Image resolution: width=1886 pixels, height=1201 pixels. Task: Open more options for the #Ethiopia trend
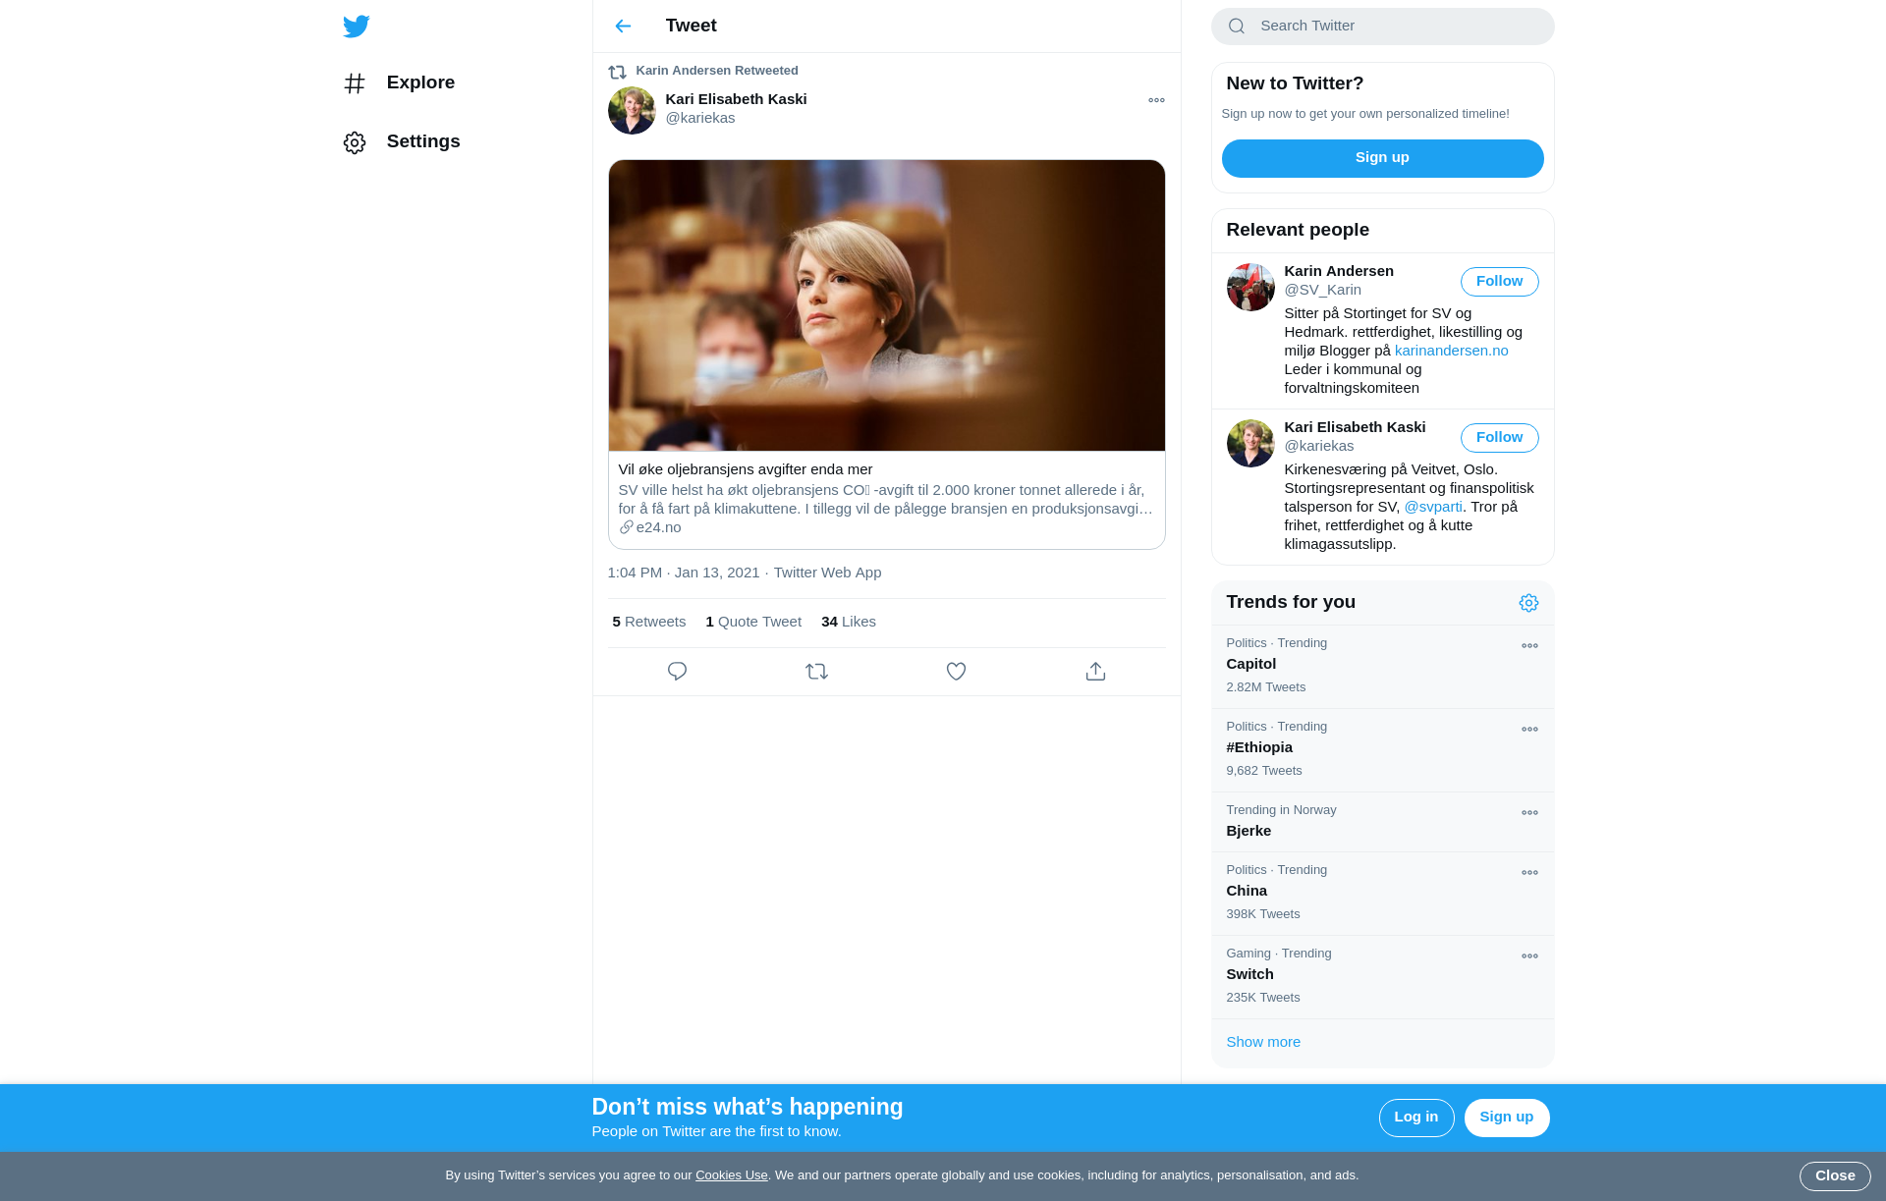click(1529, 730)
